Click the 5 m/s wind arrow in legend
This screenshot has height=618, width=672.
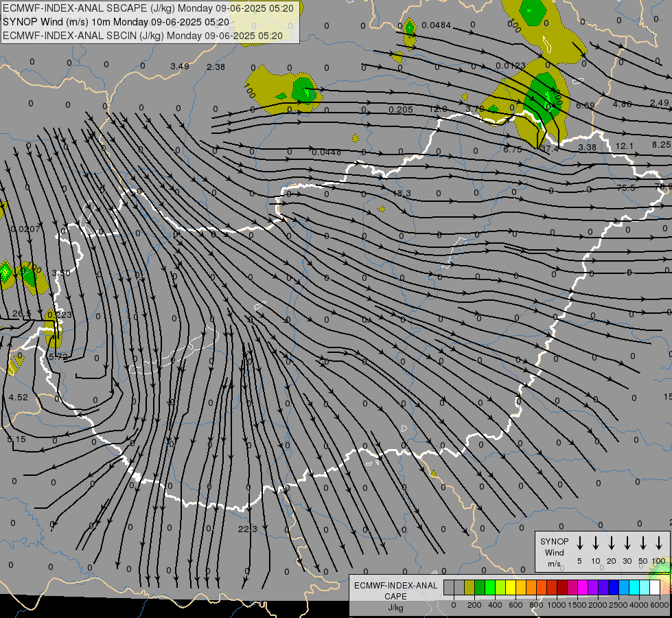pyautogui.click(x=579, y=543)
